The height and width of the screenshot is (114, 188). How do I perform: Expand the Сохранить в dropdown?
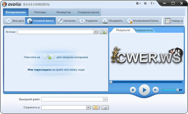[x=88, y=107]
